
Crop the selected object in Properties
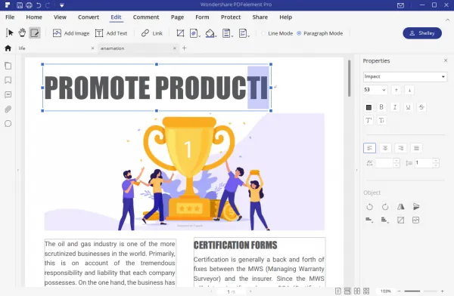(401, 220)
